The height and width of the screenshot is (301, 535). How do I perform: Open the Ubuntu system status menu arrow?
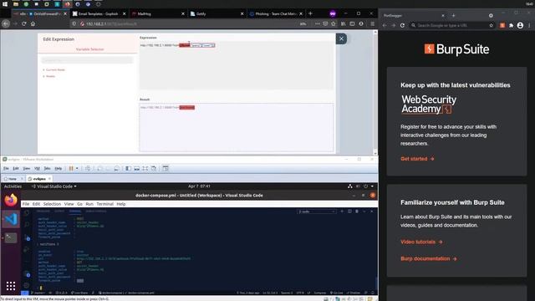click(x=372, y=186)
